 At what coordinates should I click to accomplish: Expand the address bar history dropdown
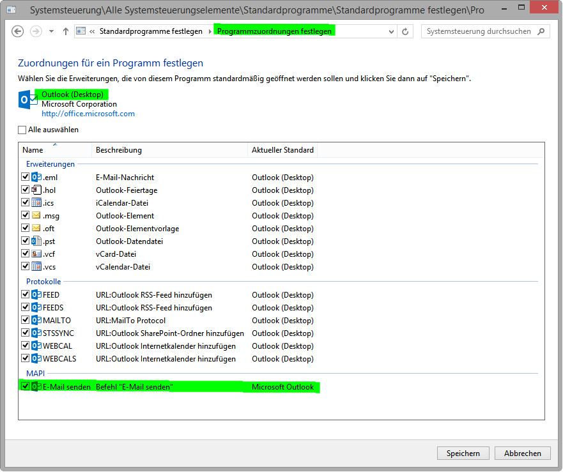click(x=391, y=31)
